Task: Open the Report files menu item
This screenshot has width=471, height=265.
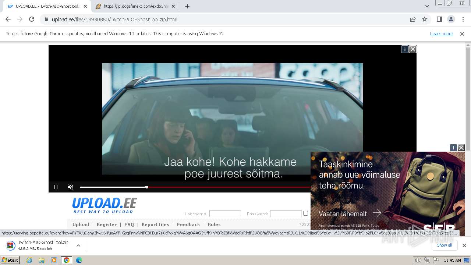Action: click(155, 225)
